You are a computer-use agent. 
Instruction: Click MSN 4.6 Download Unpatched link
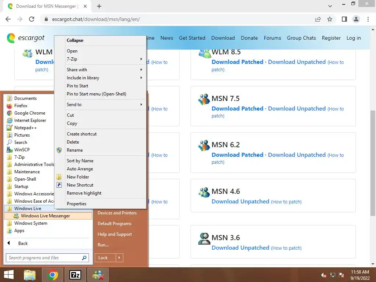240,202
